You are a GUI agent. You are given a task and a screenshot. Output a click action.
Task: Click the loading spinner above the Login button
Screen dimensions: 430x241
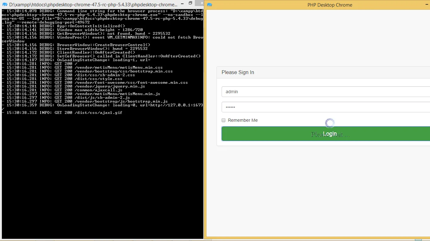[x=330, y=123]
